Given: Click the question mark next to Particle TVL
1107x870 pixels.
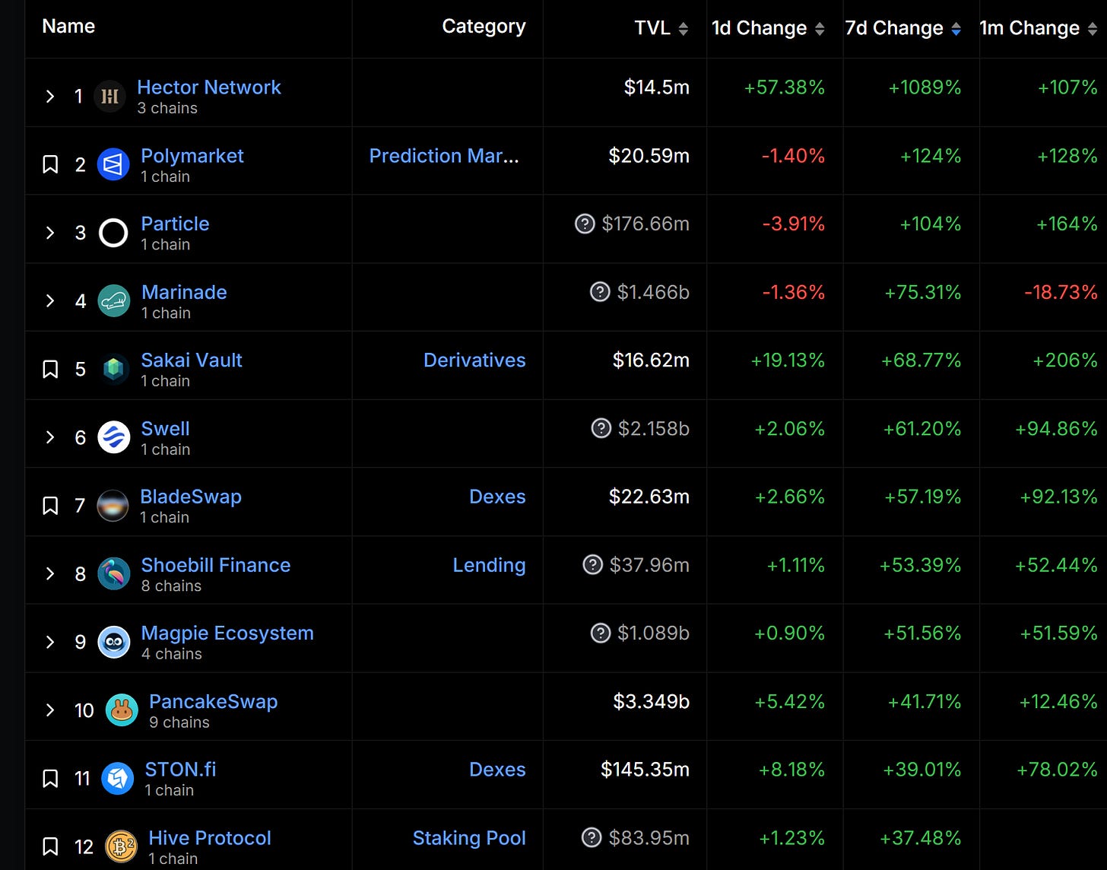Looking at the screenshot, I should (585, 224).
